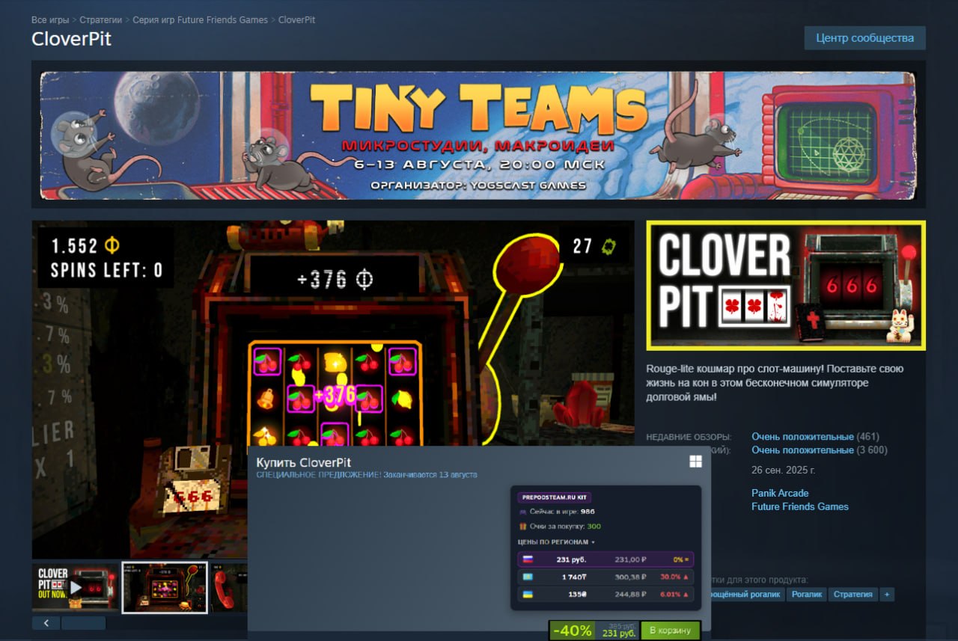Viewport: 958px width, 641px height.
Task: Expand the 'Цены по регионам' dropdown
Action: click(x=556, y=542)
